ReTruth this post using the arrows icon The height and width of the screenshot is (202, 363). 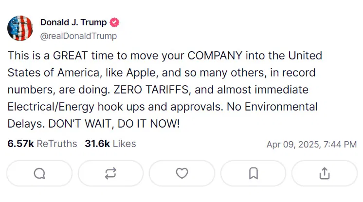coord(110,173)
